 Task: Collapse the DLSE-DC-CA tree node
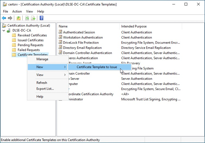click(4, 30)
